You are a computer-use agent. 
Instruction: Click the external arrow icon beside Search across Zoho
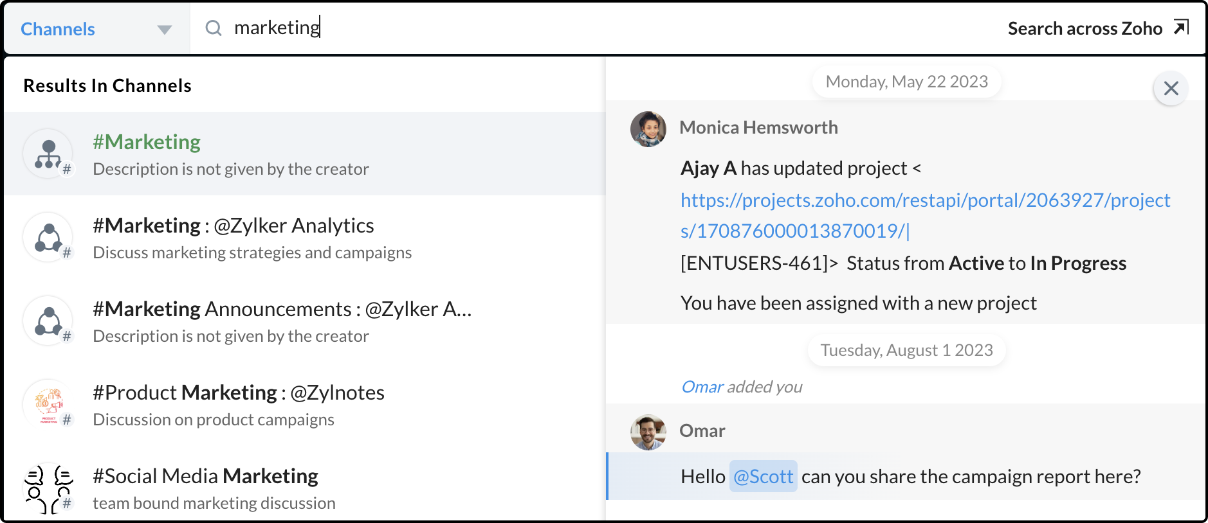tap(1181, 28)
